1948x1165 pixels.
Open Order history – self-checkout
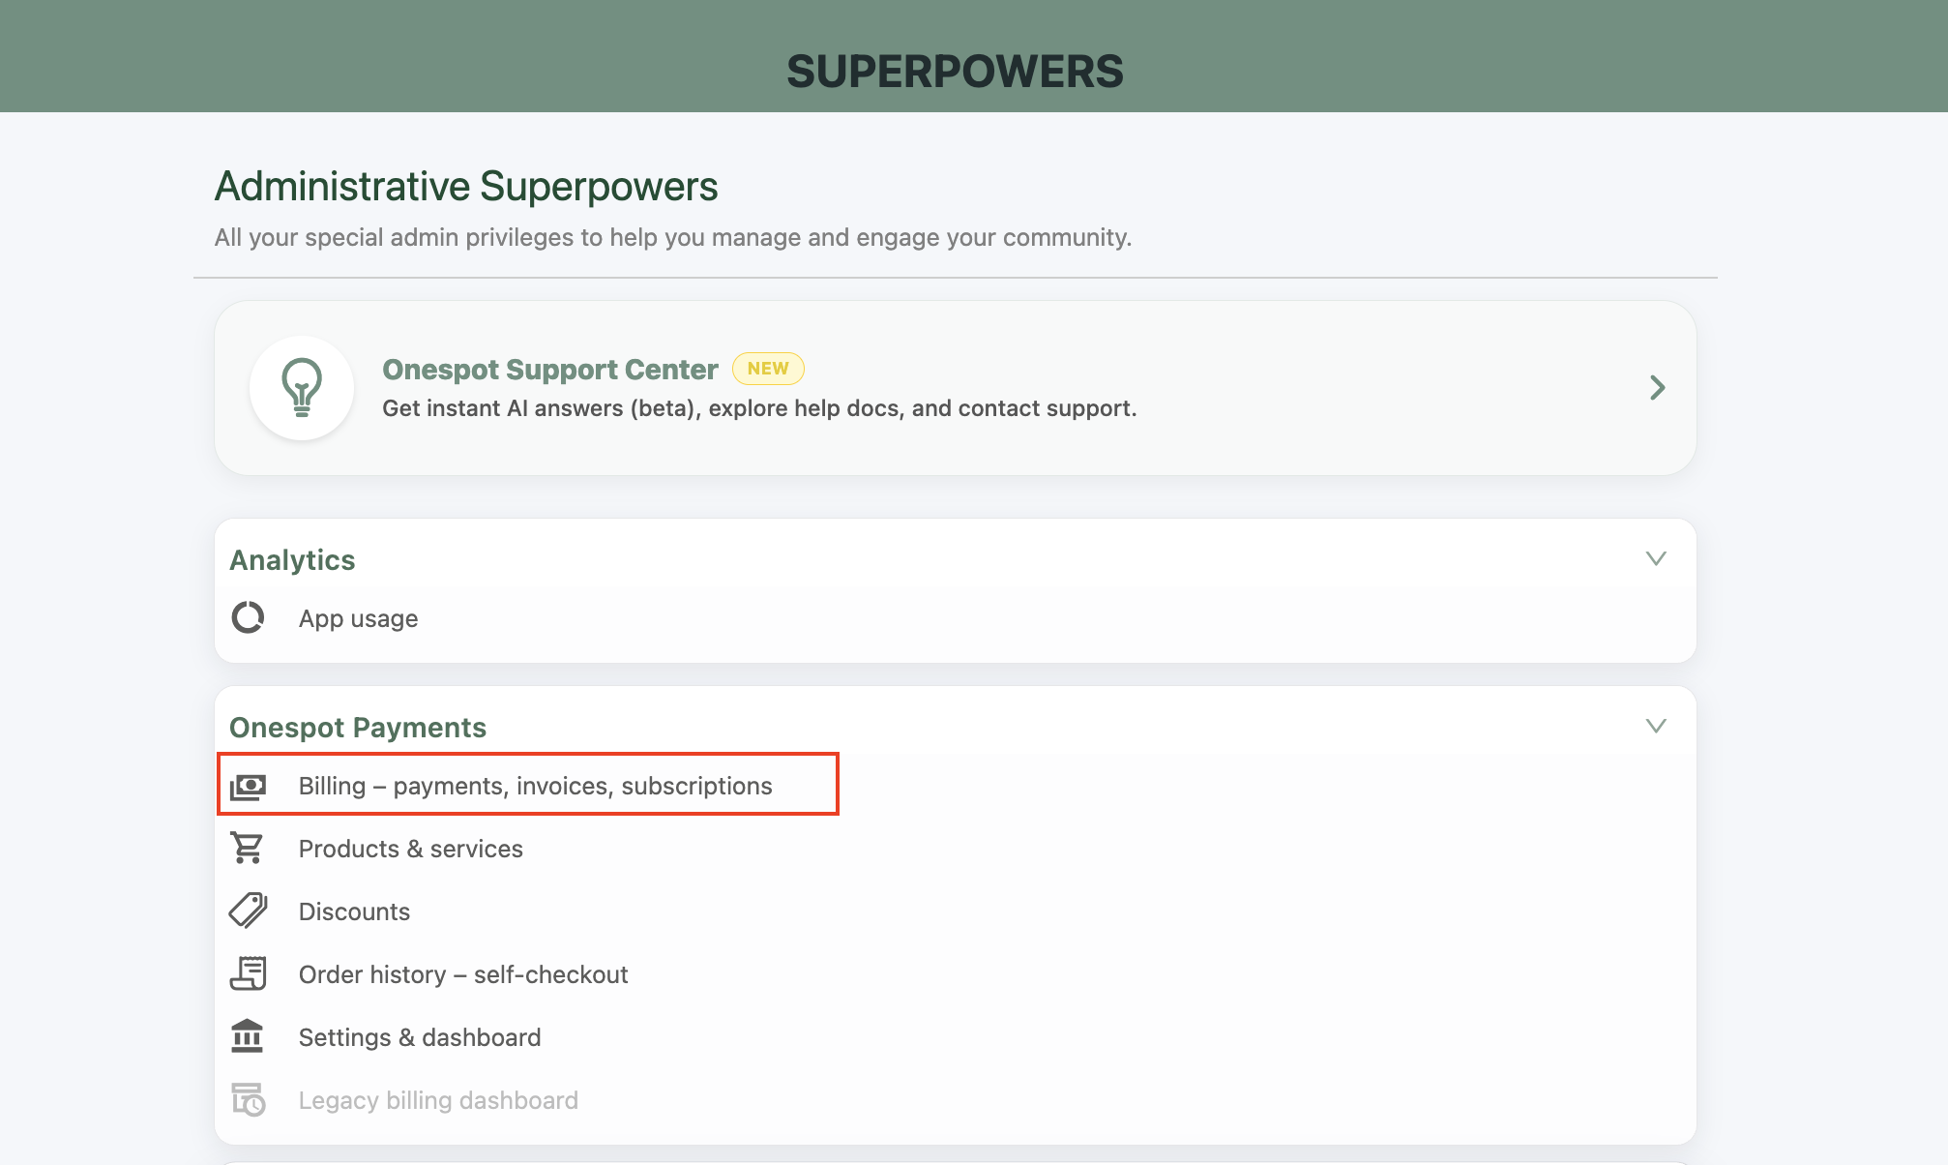(x=463, y=974)
